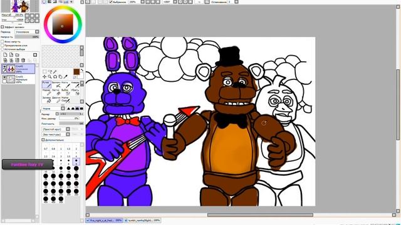Image resolution: width=401 pixels, height=225 pixels.
Task: Toggle the transparent color box below swatch
Action: (x=75, y=77)
